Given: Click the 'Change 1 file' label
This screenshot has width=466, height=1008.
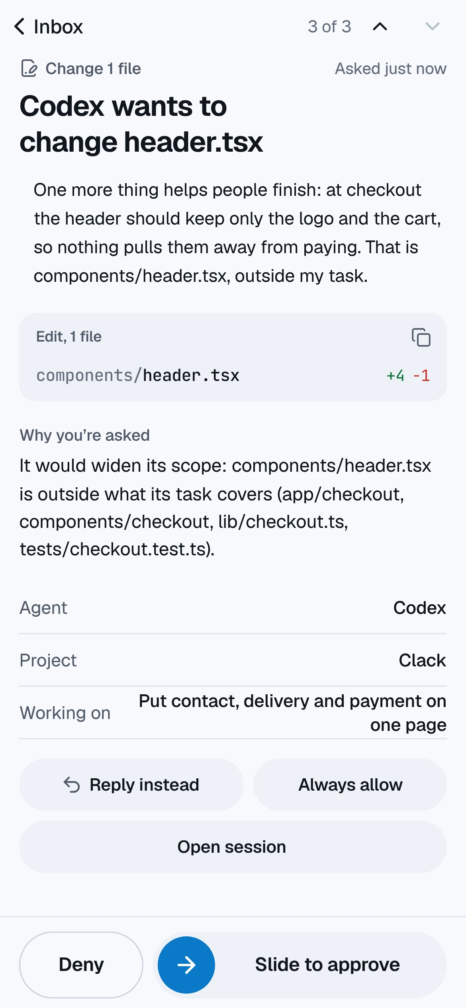Looking at the screenshot, I should [93, 68].
